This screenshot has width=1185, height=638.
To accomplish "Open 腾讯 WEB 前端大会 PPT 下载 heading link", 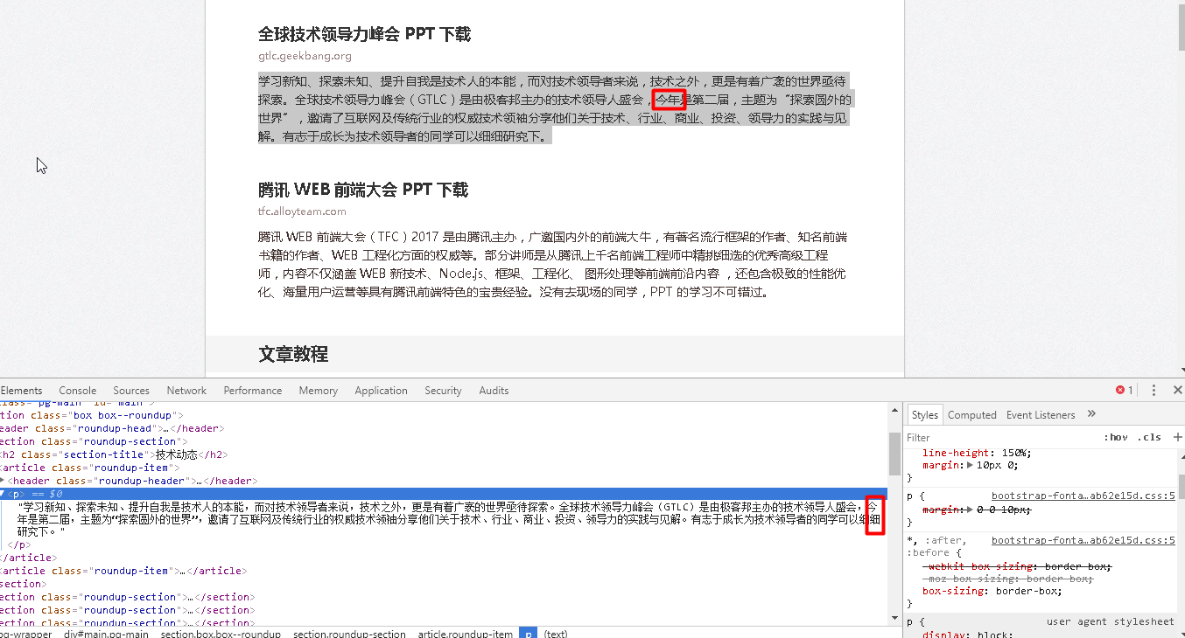I will tap(363, 190).
